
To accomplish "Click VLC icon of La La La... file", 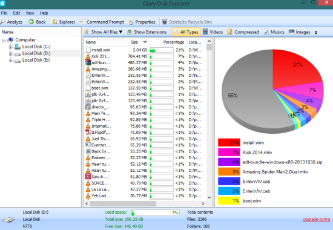I will pyautogui.click(x=88, y=189).
